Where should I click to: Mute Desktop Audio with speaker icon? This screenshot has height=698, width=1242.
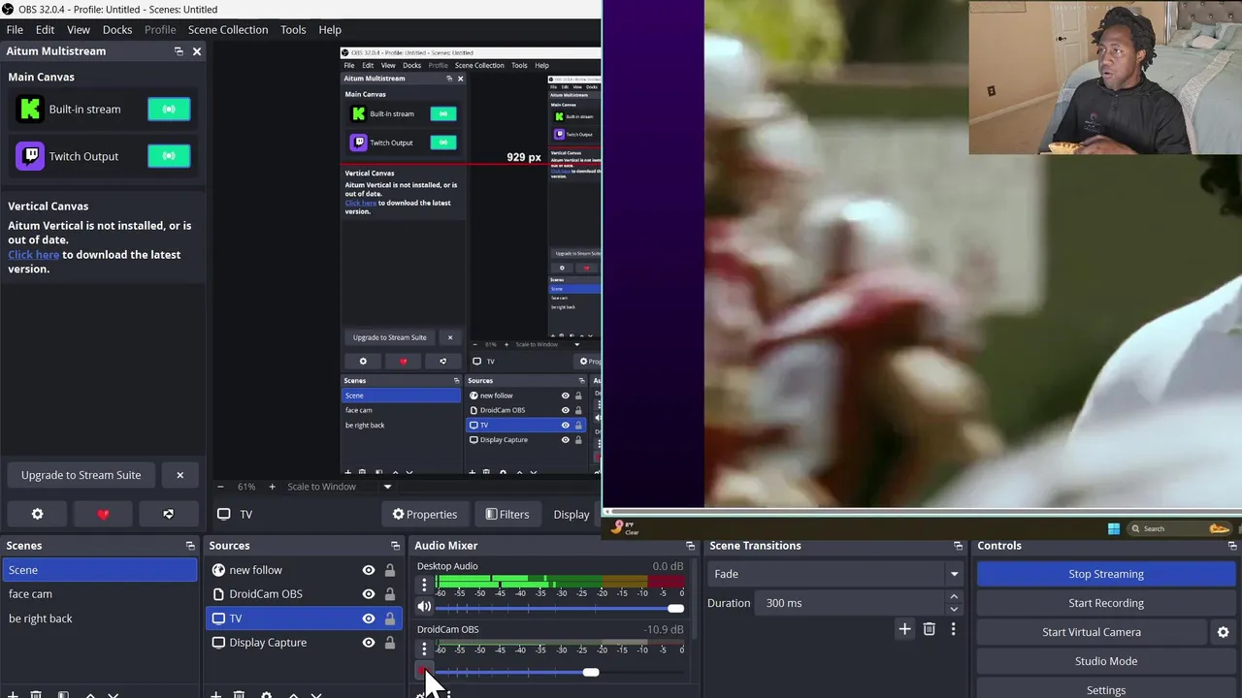[424, 608]
